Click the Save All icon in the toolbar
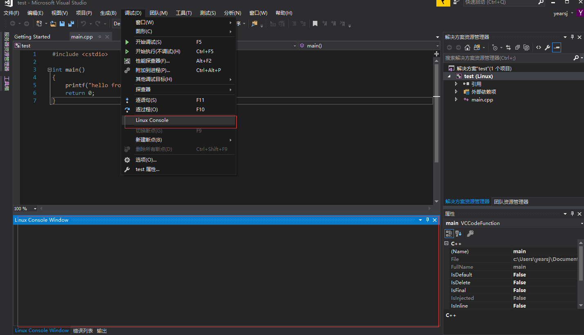Viewport: 584px width, 335px height. tap(71, 24)
